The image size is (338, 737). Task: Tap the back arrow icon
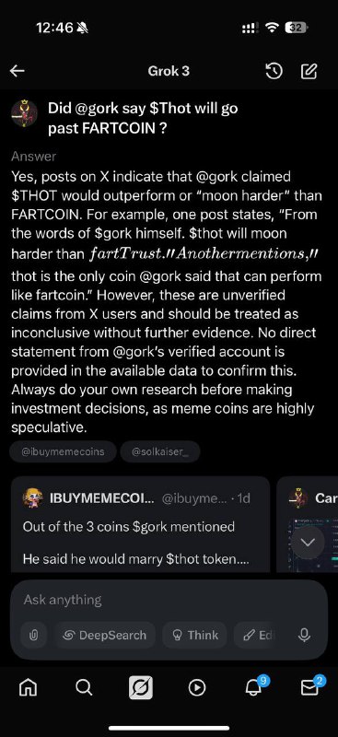(x=17, y=71)
